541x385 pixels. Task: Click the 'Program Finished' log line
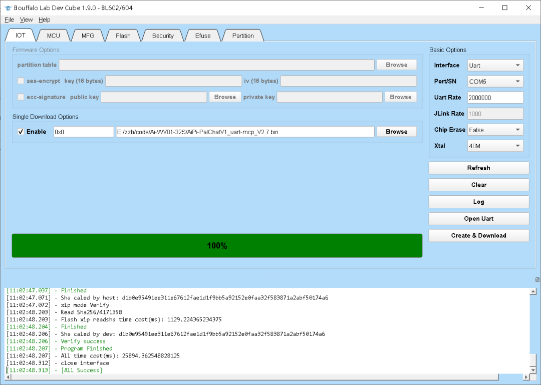(x=59, y=348)
